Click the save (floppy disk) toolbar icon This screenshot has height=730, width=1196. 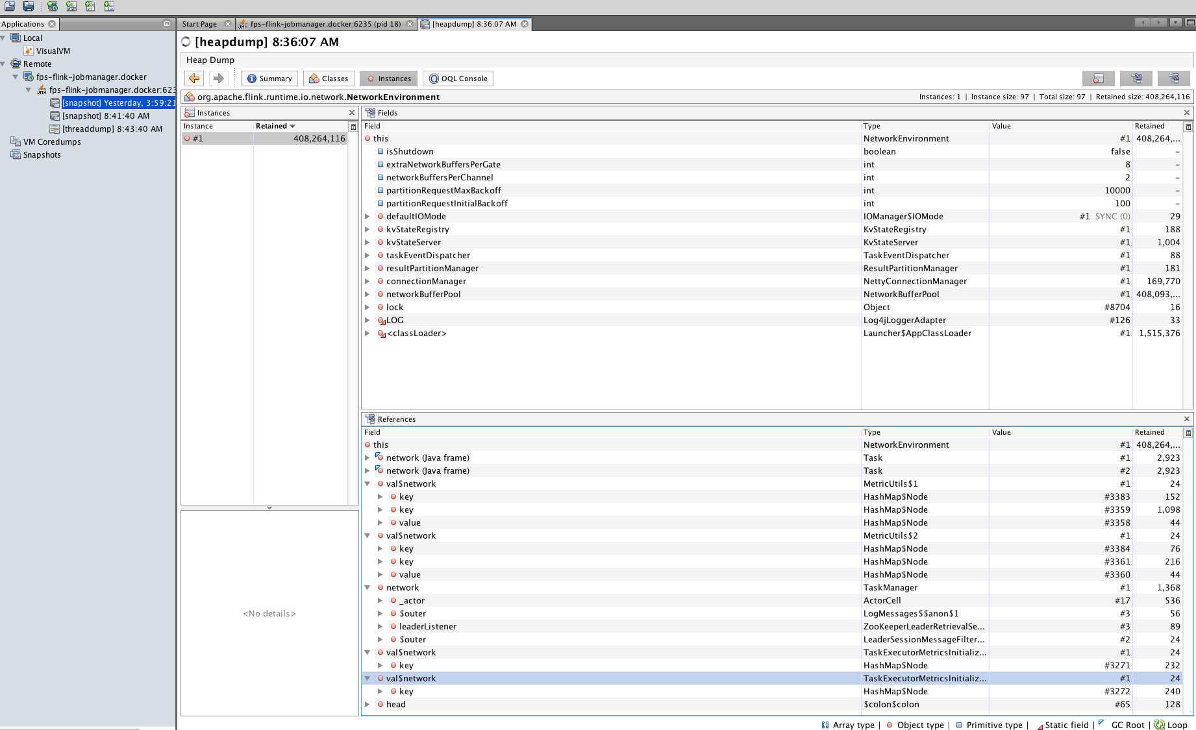(x=29, y=6)
